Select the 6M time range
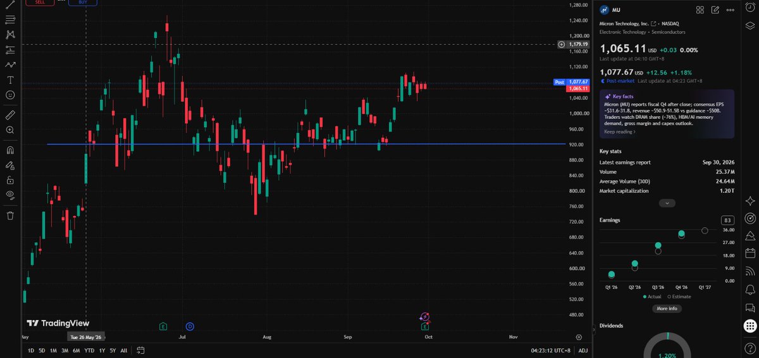This screenshot has height=358, width=759. coord(76,350)
